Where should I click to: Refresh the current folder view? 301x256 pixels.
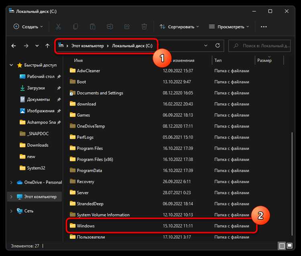pos(218,45)
